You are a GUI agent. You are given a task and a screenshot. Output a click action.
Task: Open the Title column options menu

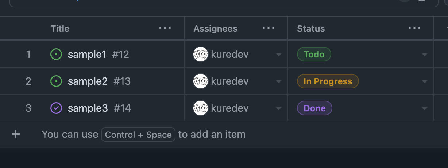click(x=165, y=28)
